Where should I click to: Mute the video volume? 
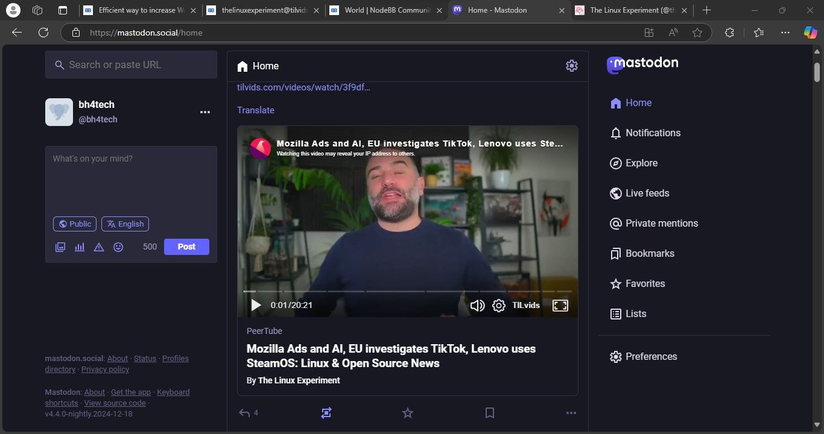pos(477,306)
